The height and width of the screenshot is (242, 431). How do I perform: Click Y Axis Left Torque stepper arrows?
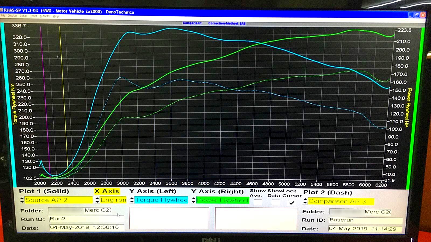point(132,200)
